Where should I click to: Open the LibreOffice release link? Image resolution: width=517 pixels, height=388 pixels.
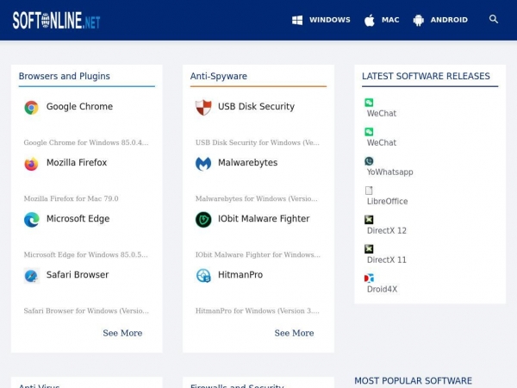click(388, 201)
